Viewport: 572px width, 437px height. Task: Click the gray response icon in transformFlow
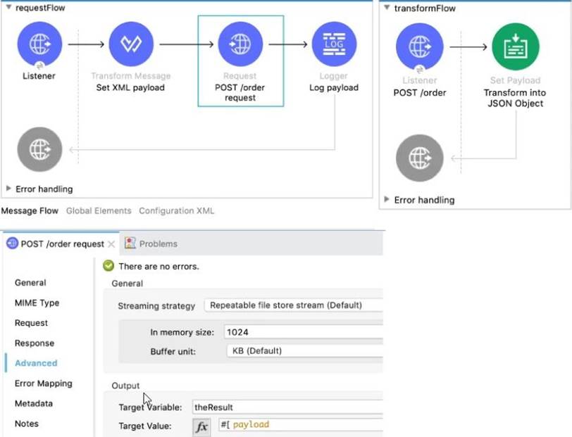419,158
